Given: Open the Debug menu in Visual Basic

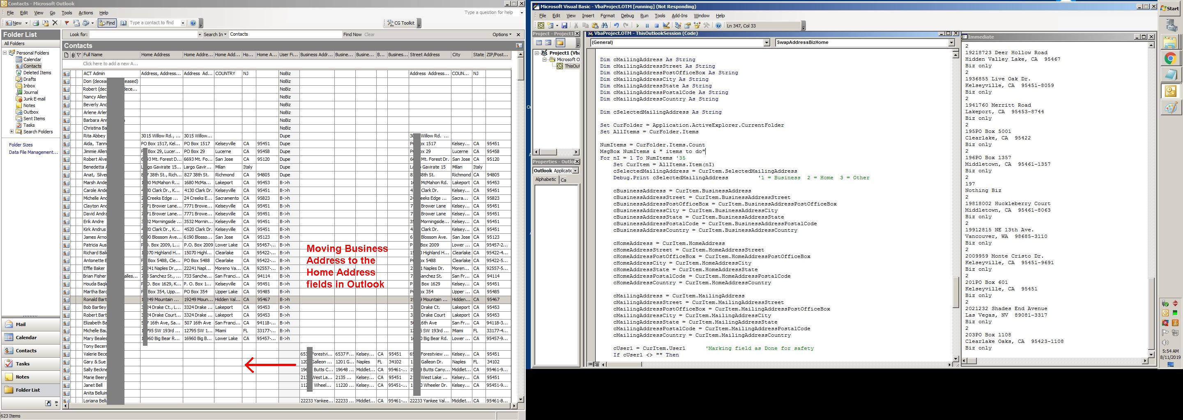Looking at the screenshot, I should 627,16.
